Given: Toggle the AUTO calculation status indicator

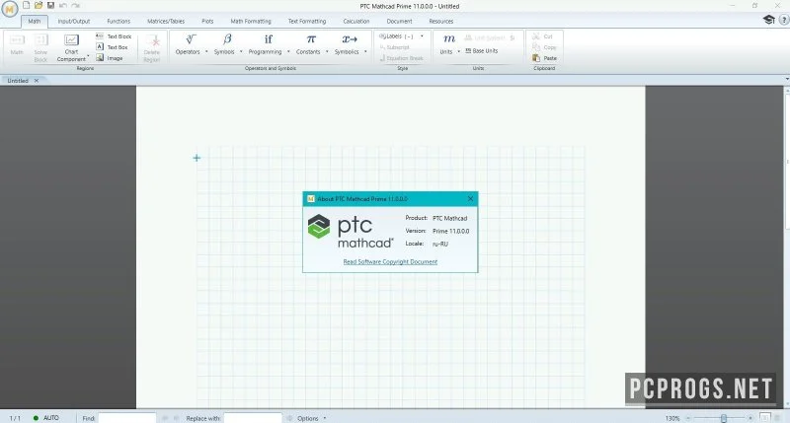Looking at the screenshot, I should (45, 418).
